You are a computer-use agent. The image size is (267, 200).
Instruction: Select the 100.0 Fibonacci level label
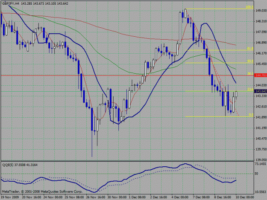[x=249, y=7]
